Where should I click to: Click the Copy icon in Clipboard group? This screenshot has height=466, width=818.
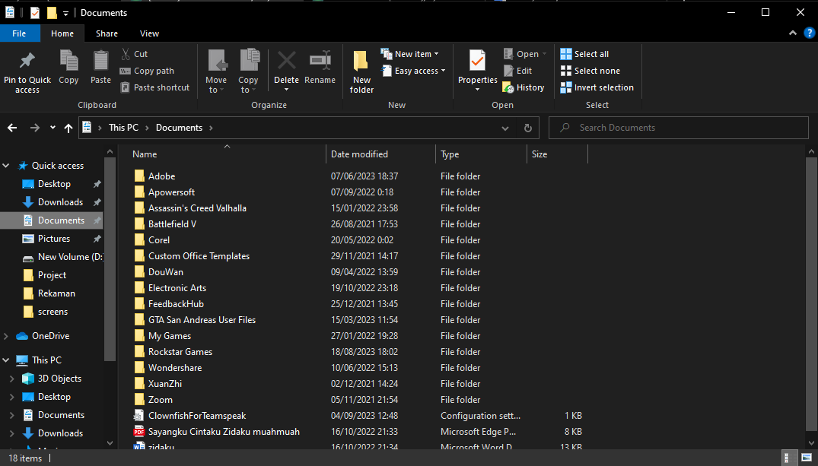click(x=68, y=61)
